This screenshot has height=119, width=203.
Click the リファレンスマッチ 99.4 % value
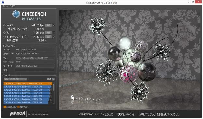tap(40, 29)
